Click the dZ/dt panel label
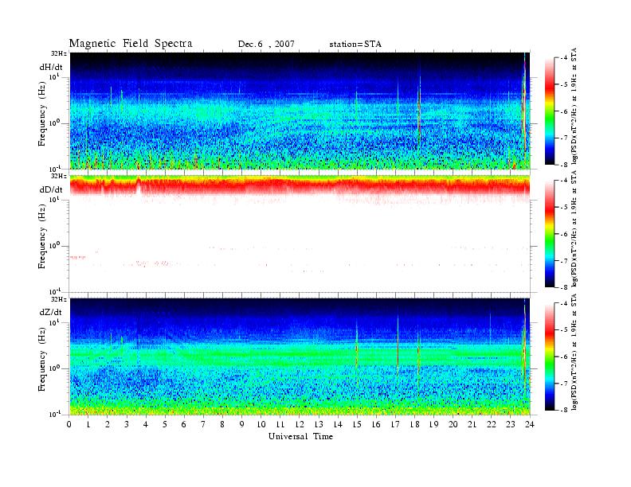Image resolution: width=631 pixels, height=487 pixels. point(51,312)
